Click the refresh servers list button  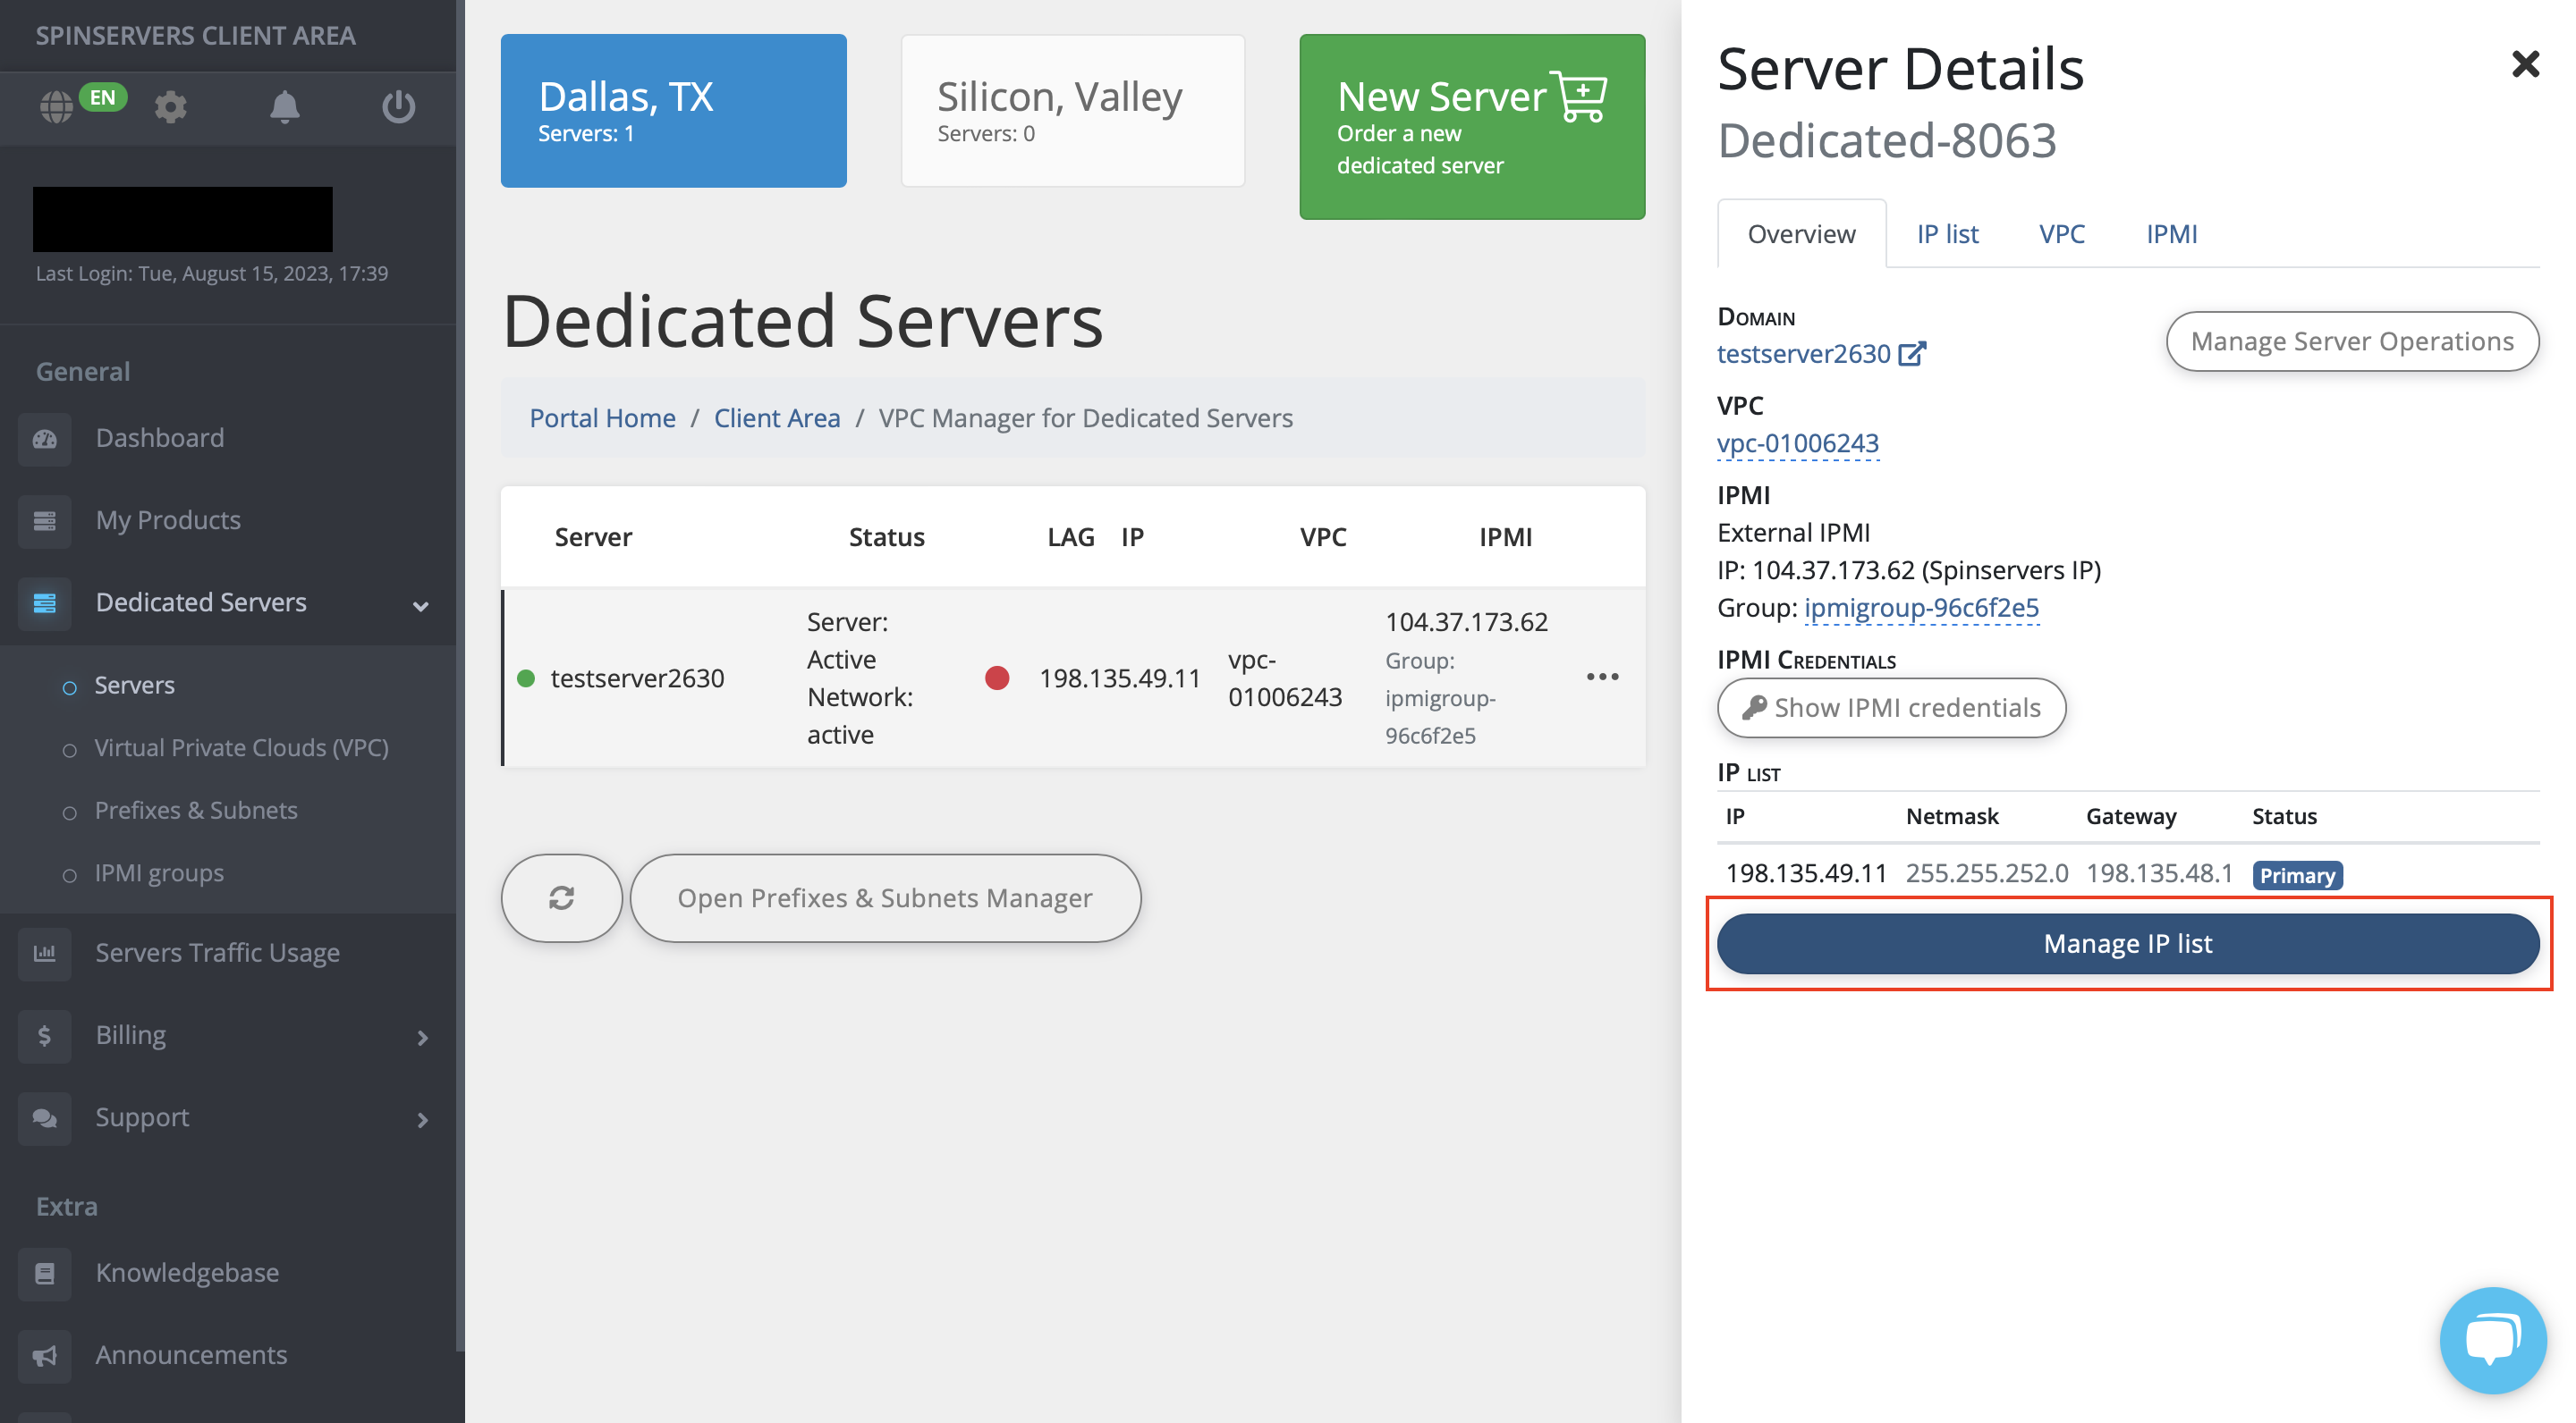point(562,897)
